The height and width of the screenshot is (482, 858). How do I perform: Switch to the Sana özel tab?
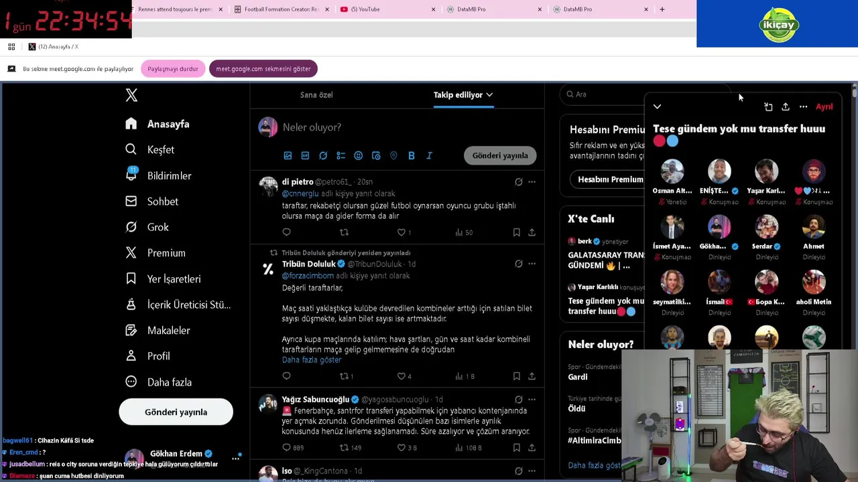[x=316, y=94]
